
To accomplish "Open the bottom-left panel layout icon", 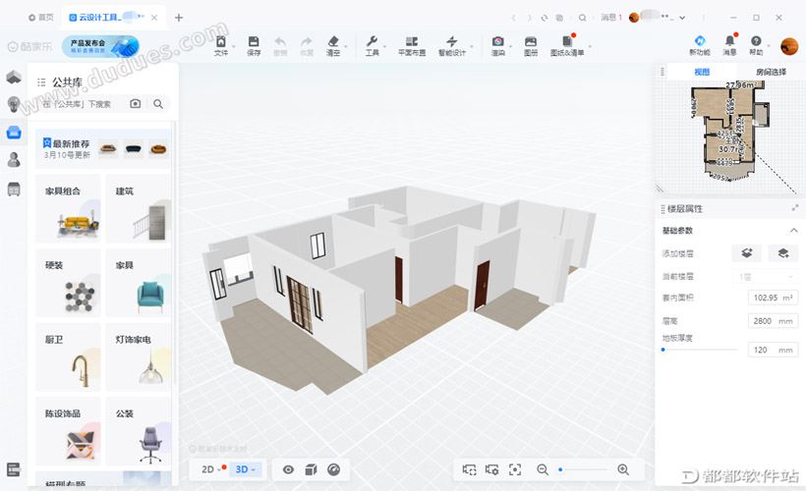I will point(14,469).
